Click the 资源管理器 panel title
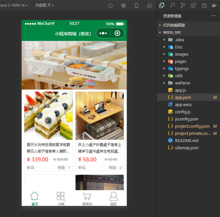 point(172,16)
